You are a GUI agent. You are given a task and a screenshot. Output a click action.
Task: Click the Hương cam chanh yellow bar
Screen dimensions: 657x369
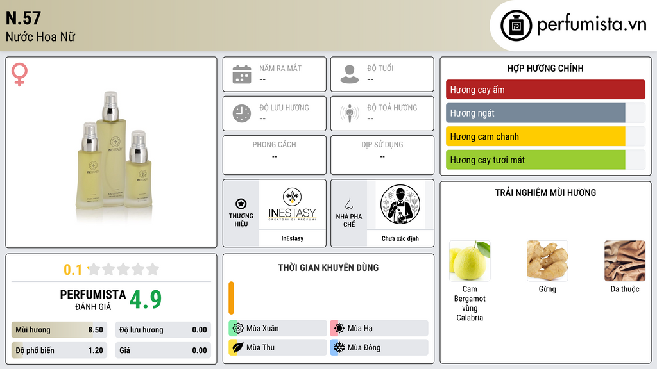(536, 136)
